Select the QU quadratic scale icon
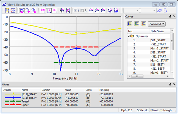Screen dimensions: 178x114 54,11
